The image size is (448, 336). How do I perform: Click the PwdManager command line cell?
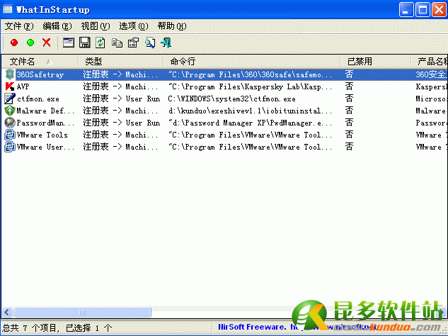click(x=251, y=123)
